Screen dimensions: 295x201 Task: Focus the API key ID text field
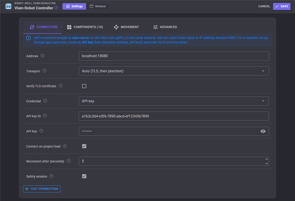(x=174, y=116)
